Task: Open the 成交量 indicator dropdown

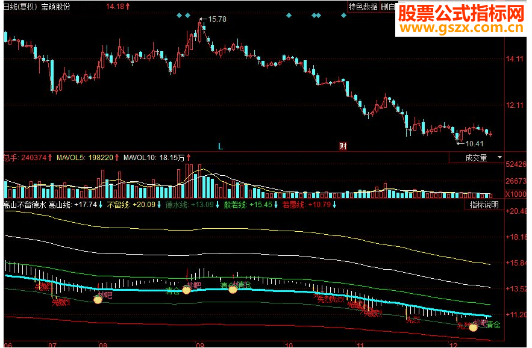Action: pyautogui.click(x=476, y=158)
